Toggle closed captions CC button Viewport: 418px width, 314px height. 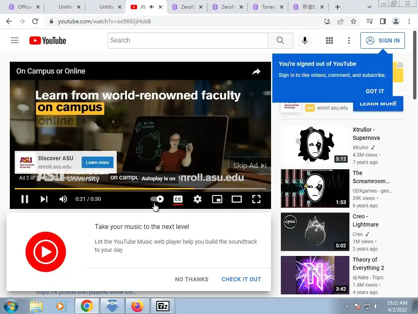tap(178, 199)
